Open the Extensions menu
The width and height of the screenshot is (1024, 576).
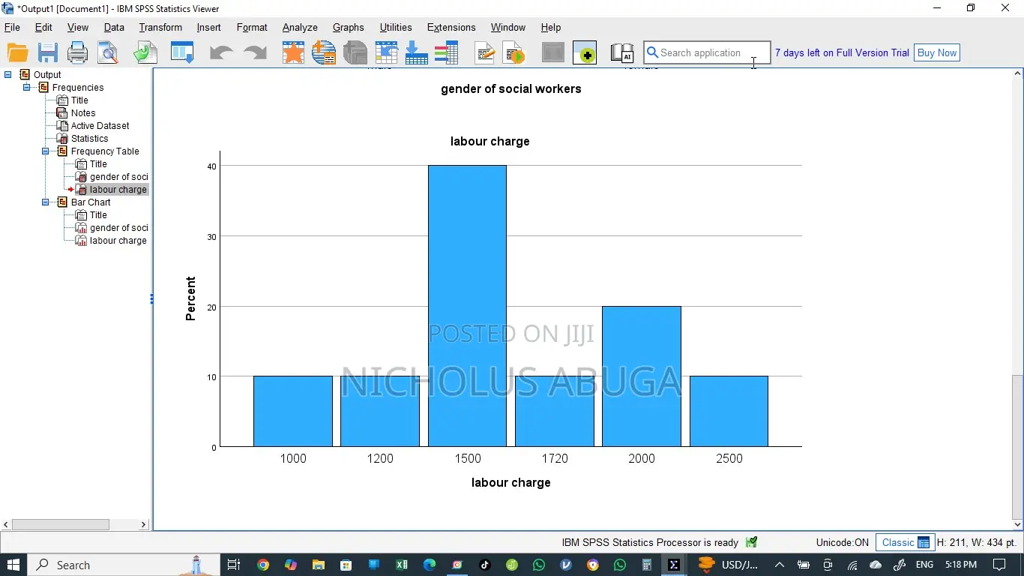click(451, 27)
